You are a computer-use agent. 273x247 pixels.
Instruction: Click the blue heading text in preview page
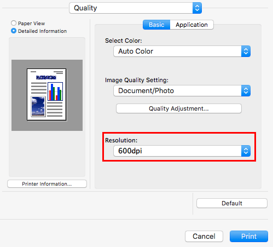pos(46,78)
